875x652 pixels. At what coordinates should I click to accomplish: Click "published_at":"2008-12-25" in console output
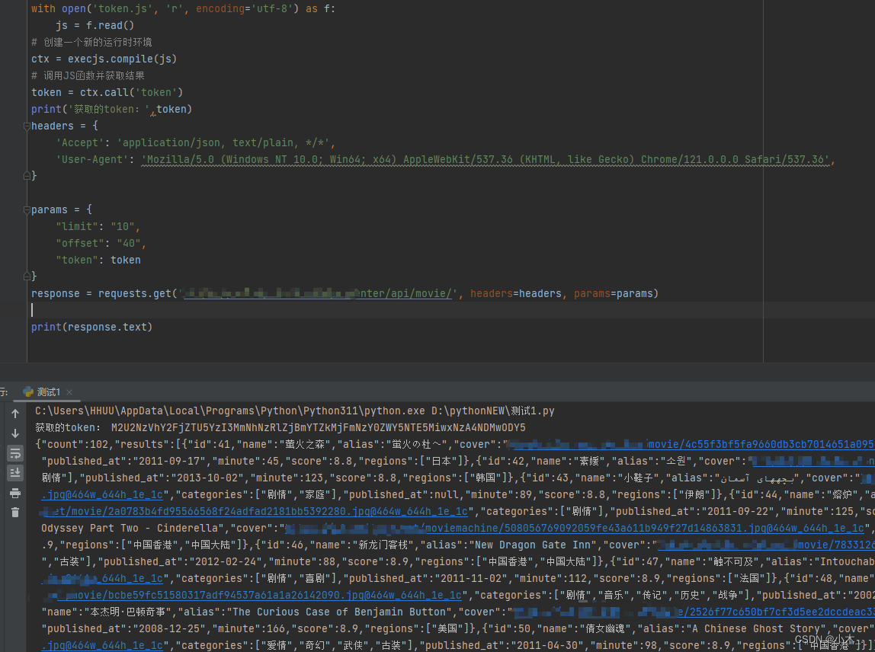[123, 628]
